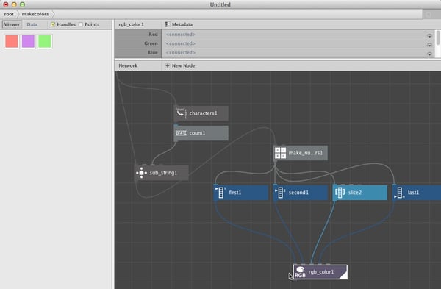Go to root in the breadcrumb
Image resolution: width=441 pixels, height=289 pixels.
click(x=9, y=14)
